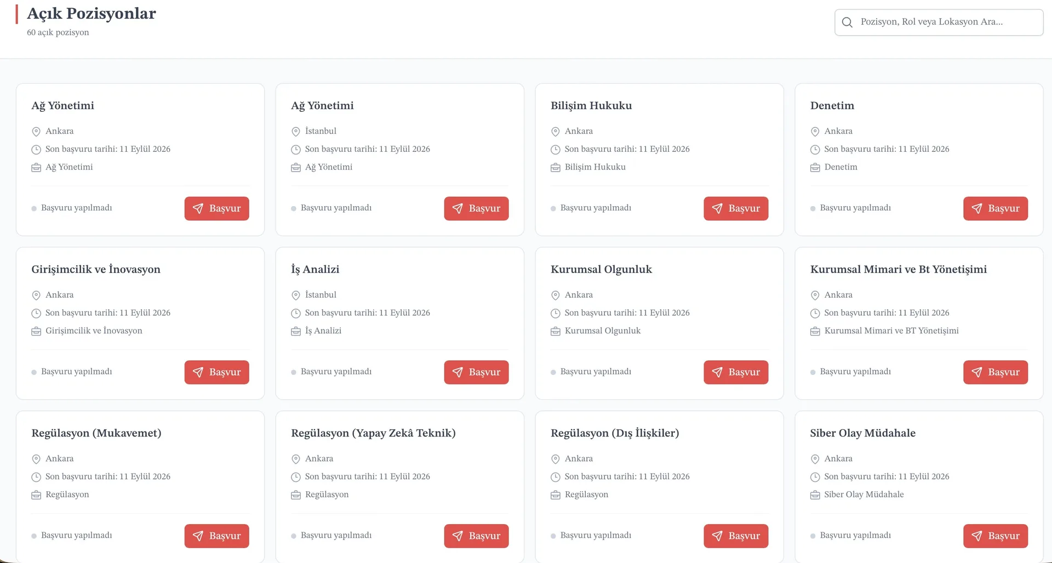Apply to Kurumsal Olgunluk position

click(x=736, y=372)
